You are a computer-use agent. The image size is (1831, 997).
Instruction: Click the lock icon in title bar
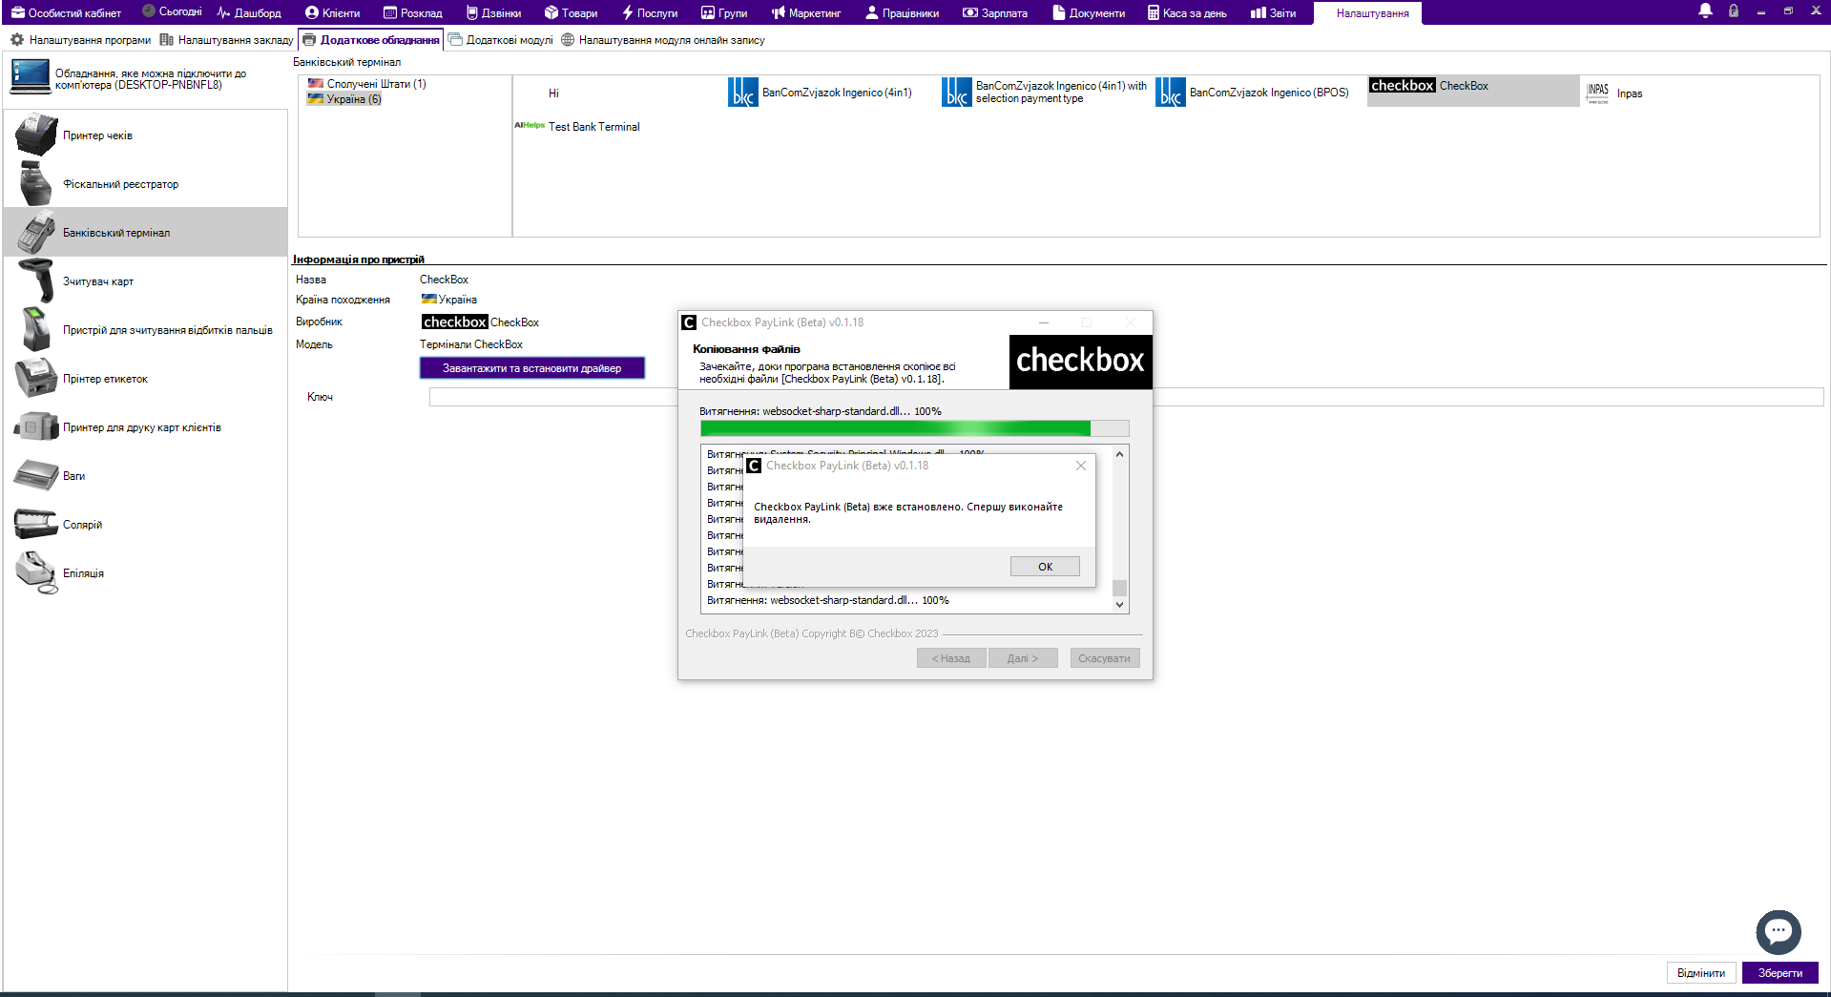pos(1734,10)
